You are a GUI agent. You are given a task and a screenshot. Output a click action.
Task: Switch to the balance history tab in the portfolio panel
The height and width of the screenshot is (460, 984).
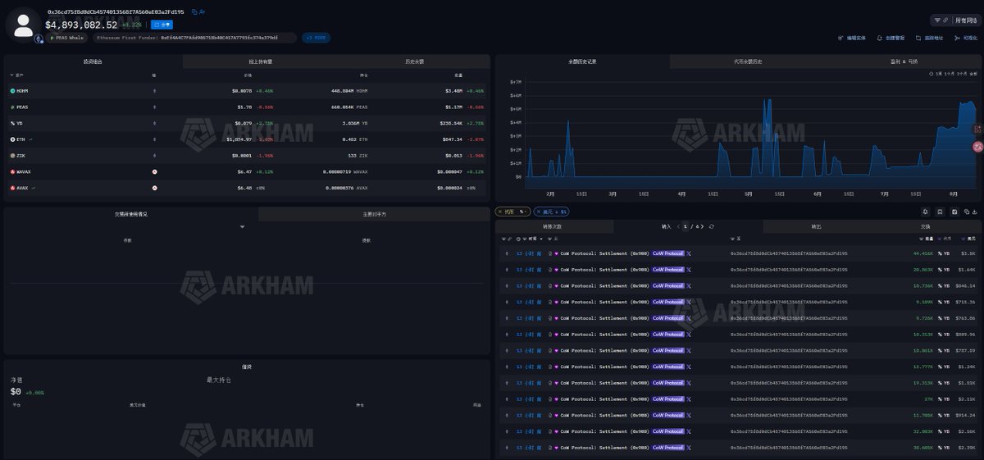414,61
